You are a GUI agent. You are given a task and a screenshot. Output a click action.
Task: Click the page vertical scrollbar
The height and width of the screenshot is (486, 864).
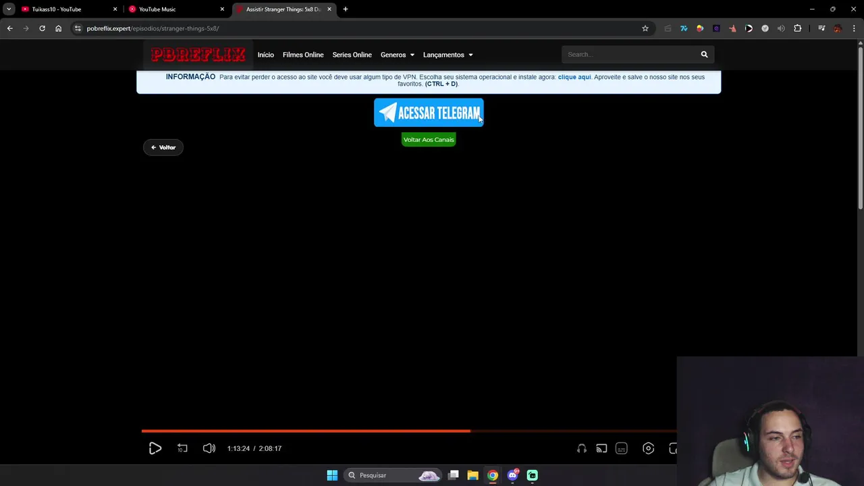tap(860, 128)
